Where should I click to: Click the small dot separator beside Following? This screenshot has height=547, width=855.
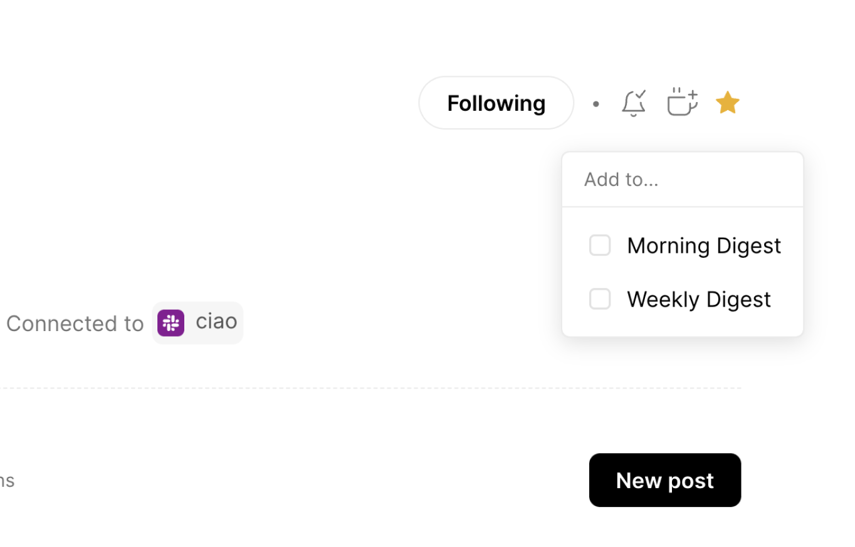click(596, 104)
